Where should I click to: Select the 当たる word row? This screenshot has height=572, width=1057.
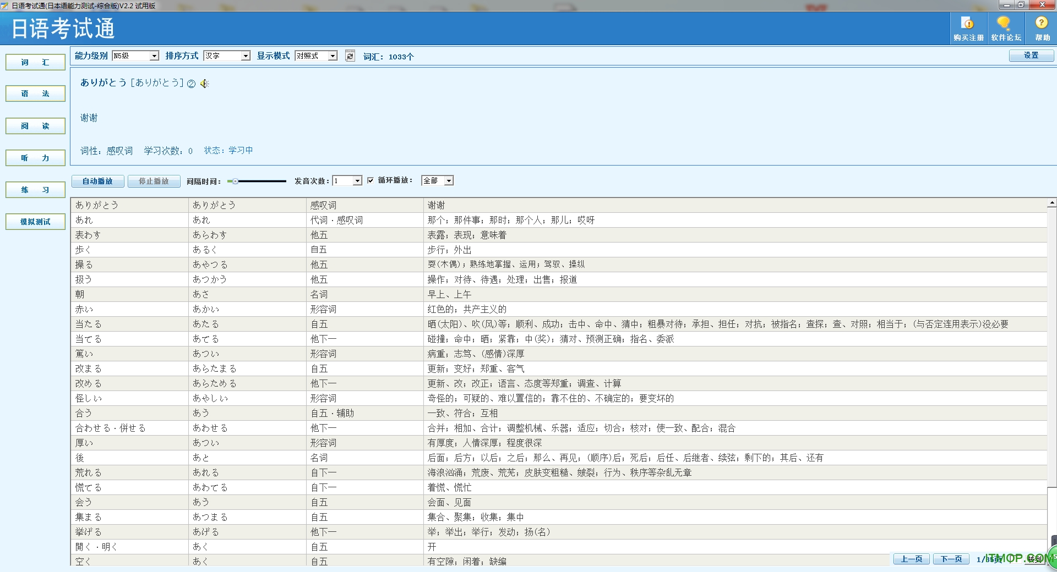tap(559, 324)
